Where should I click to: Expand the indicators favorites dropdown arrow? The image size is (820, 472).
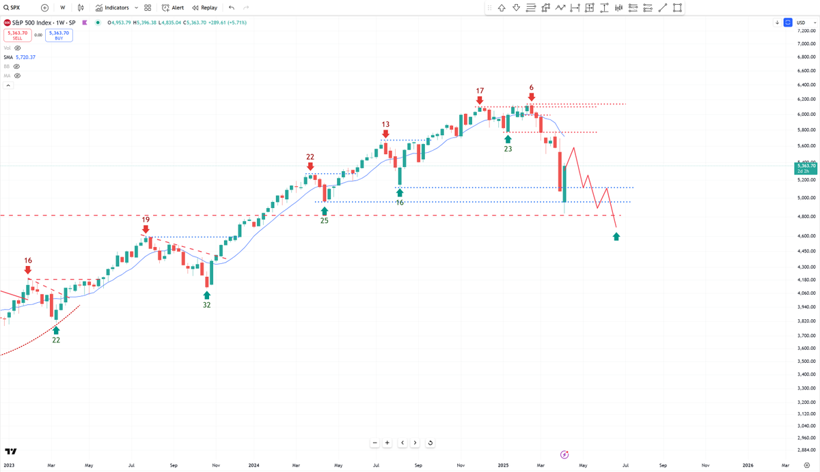point(136,8)
